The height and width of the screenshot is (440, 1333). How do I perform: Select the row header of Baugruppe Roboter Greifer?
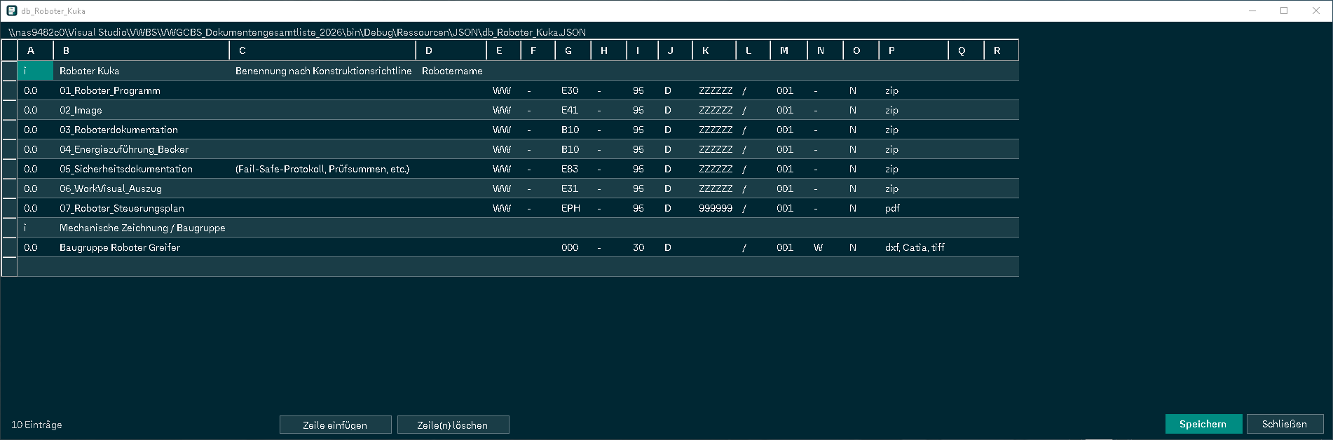[9, 247]
